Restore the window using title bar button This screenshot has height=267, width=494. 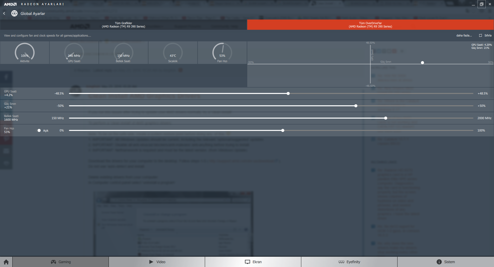coord(482,4)
